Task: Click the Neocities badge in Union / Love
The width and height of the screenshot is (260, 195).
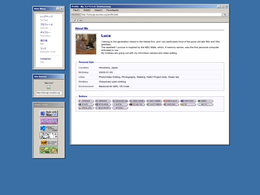Action: click(49, 121)
